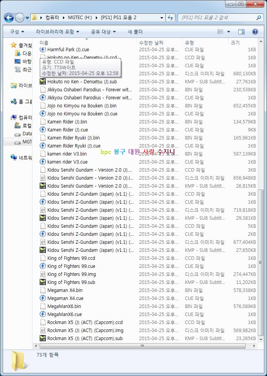This screenshot has height=376, width=267.
Task: Click the Harmful Park (J).cue file icon
Action: pyautogui.click(x=43, y=50)
